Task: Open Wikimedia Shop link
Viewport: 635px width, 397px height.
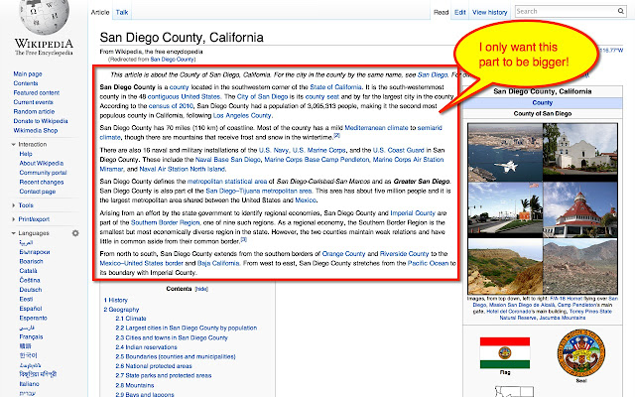Action: [x=36, y=130]
